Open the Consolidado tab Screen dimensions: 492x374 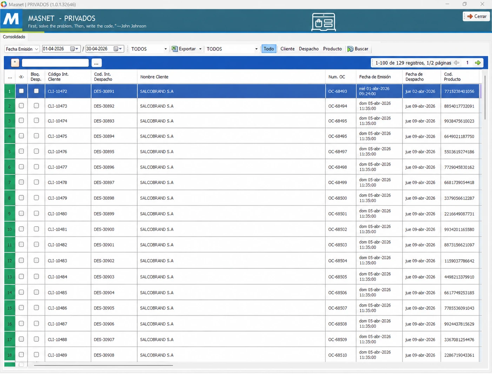point(14,37)
